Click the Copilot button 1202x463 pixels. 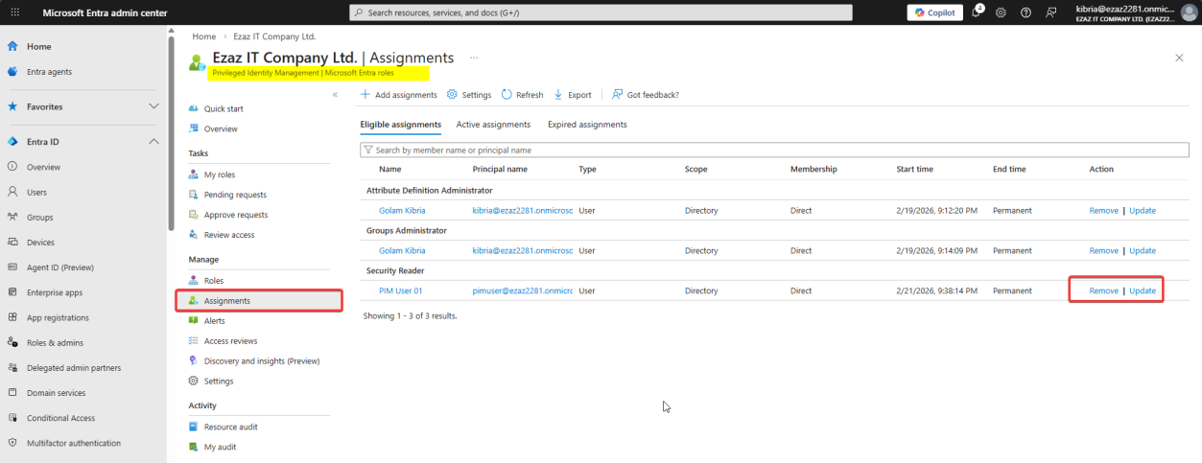934,12
